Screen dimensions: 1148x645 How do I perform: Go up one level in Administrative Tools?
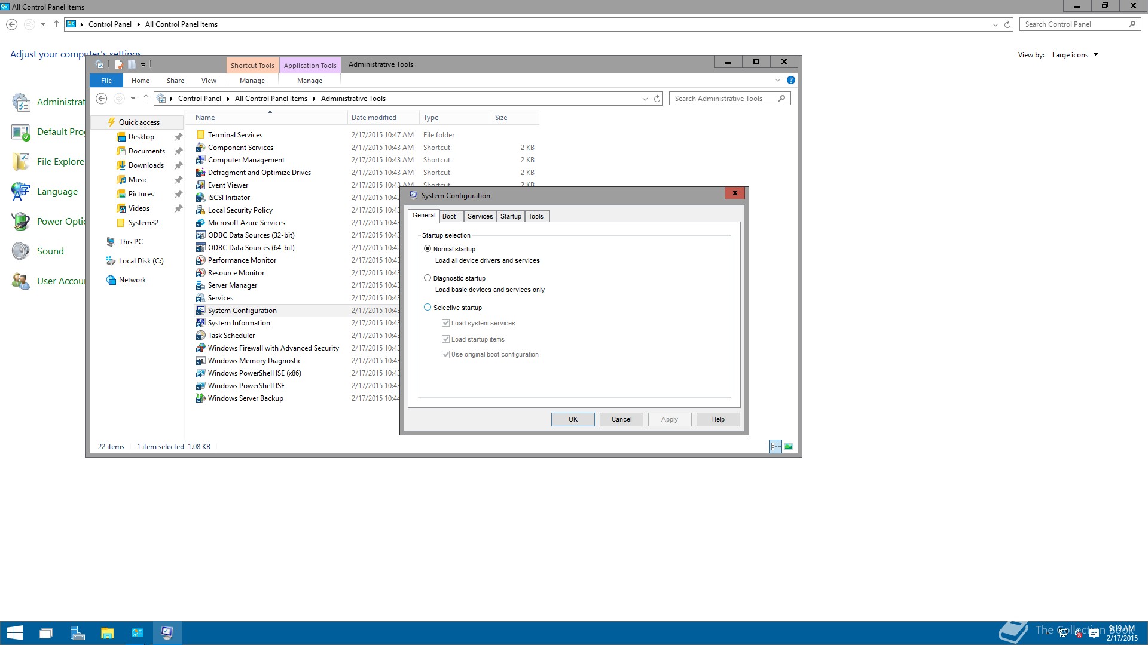coord(146,99)
